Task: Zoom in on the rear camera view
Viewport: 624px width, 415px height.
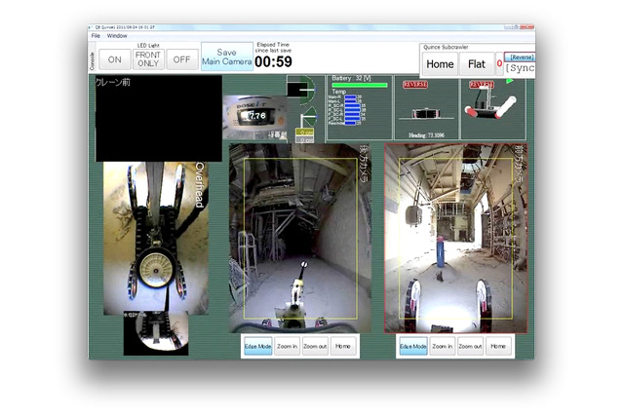Action: click(x=287, y=346)
